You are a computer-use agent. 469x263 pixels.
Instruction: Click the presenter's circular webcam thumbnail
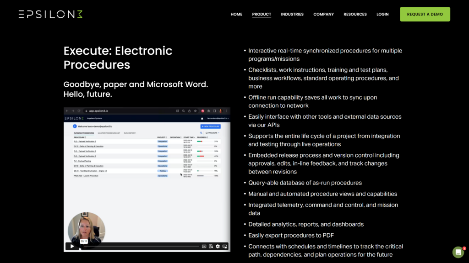click(87, 230)
